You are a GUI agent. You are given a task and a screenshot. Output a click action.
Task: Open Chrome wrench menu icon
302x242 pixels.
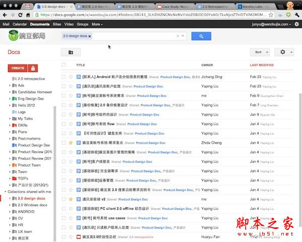[297, 15]
